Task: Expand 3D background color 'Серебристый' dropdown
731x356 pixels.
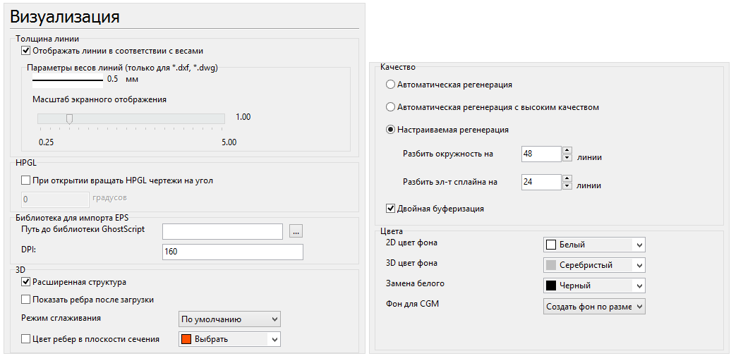Action: pyautogui.click(x=593, y=265)
